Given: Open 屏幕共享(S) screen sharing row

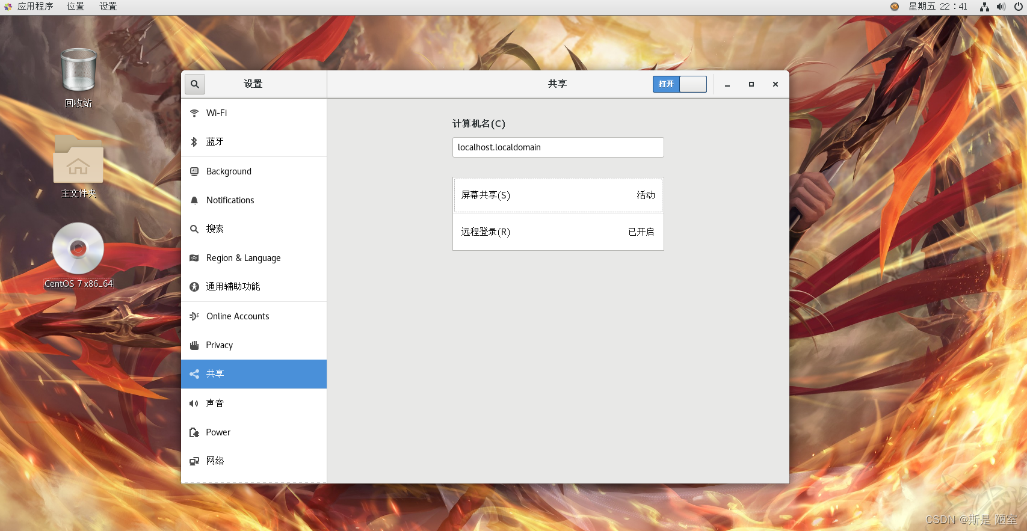Looking at the screenshot, I should (558, 195).
